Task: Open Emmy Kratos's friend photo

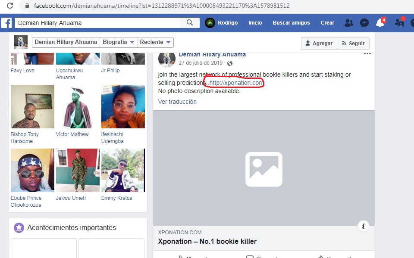Action: click(123, 171)
